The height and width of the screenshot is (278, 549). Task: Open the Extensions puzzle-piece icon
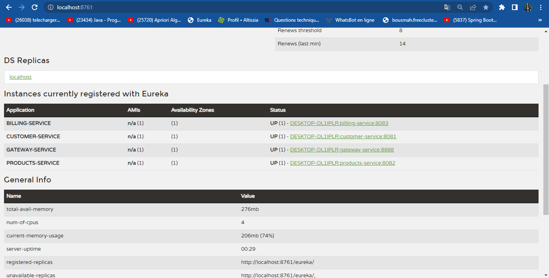502,7
